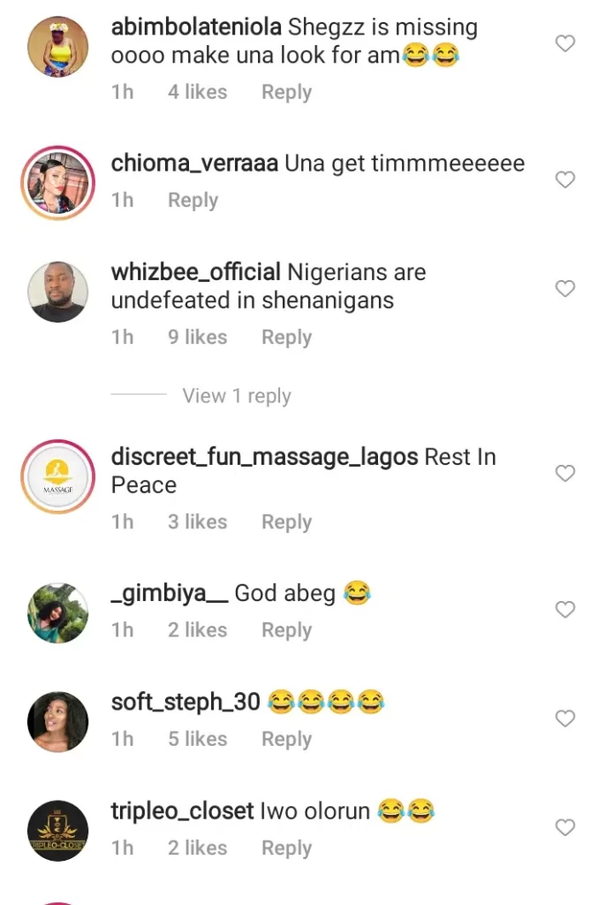Image resolution: width=613 pixels, height=905 pixels.
Task: Open tripleo_closet's logo avatar
Action: click(x=57, y=830)
